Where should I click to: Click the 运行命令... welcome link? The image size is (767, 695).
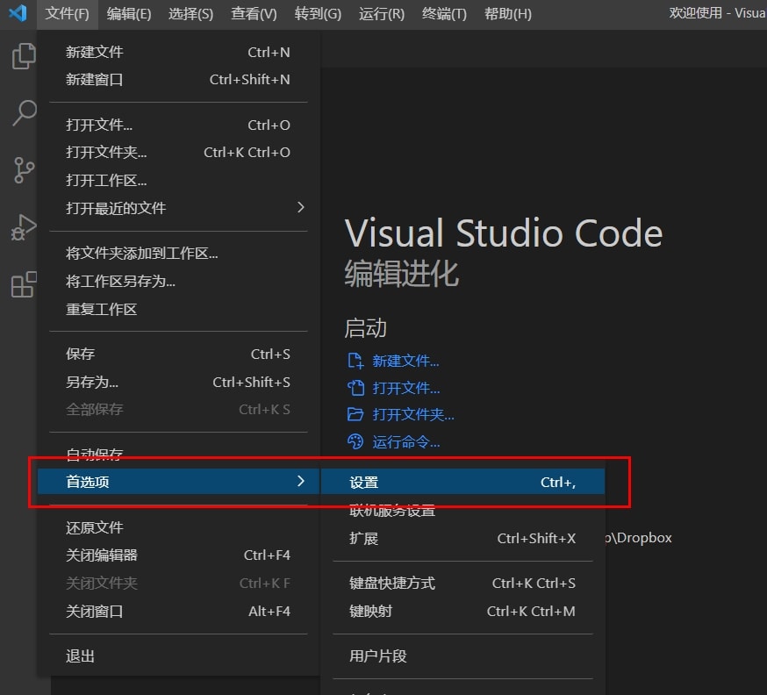click(406, 441)
